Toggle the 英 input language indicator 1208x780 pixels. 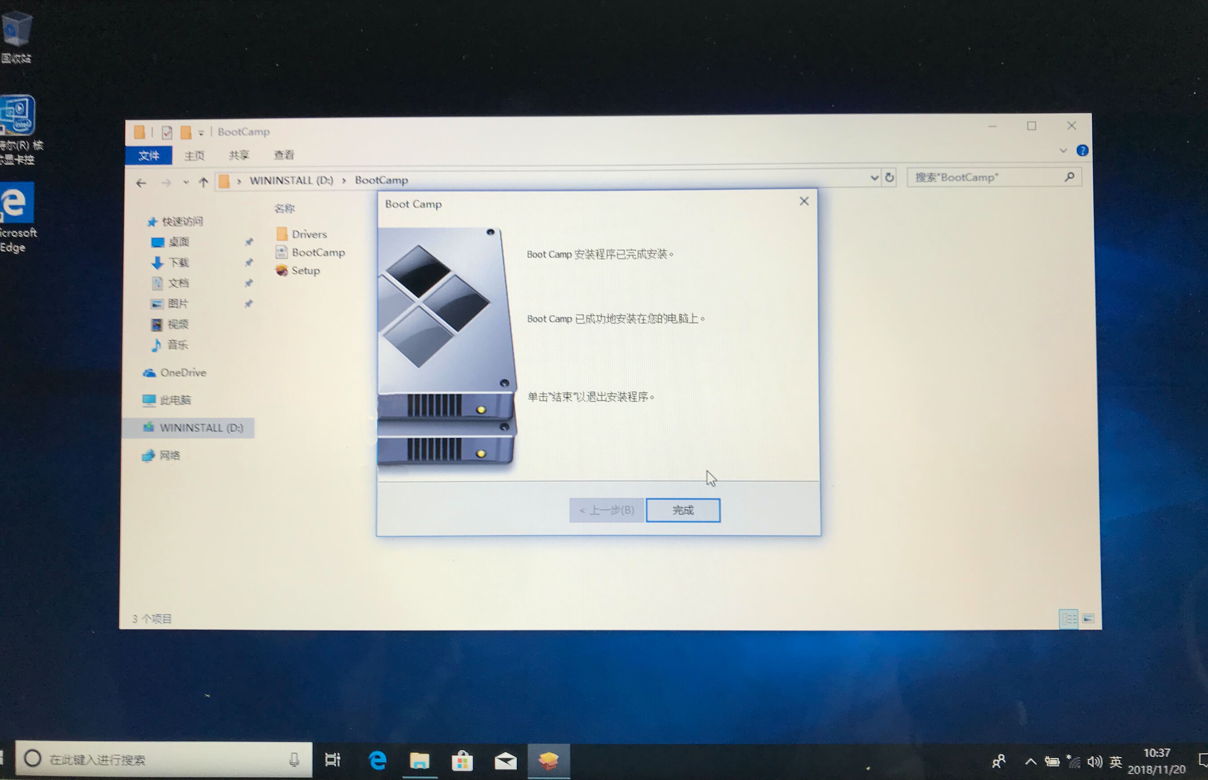[x=1115, y=761]
